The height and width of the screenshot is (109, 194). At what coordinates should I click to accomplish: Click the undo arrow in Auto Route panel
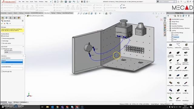pyautogui.click(x=7, y=24)
